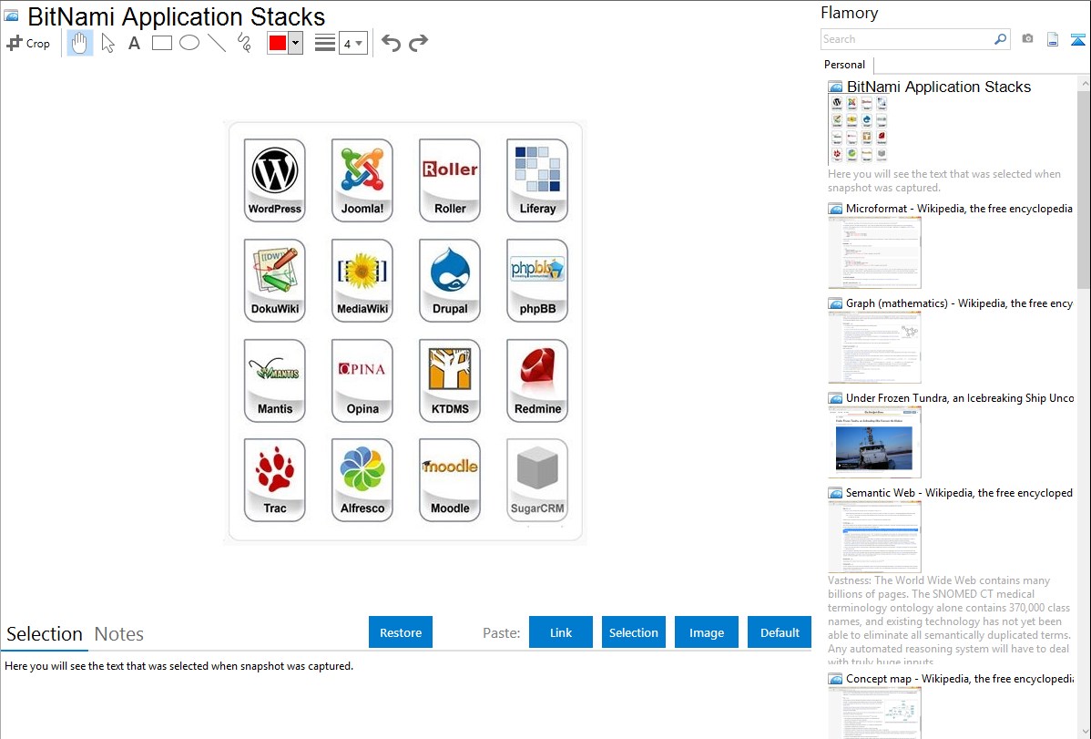Click the red color swatch
This screenshot has height=739, width=1091.
point(278,43)
